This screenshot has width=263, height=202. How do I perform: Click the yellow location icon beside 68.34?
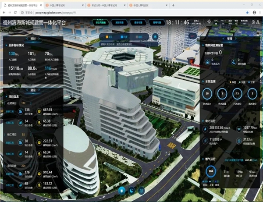[39, 154]
